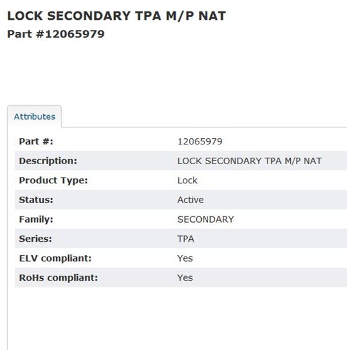Click the Part #12065979 subheading
This screenshot has height=350, width=347.
pyautogui.click(x=56, y=34)
